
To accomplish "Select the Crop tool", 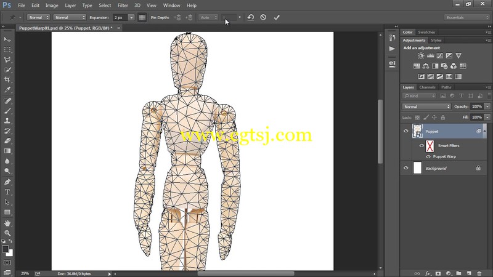I will (x=7, y=80).
